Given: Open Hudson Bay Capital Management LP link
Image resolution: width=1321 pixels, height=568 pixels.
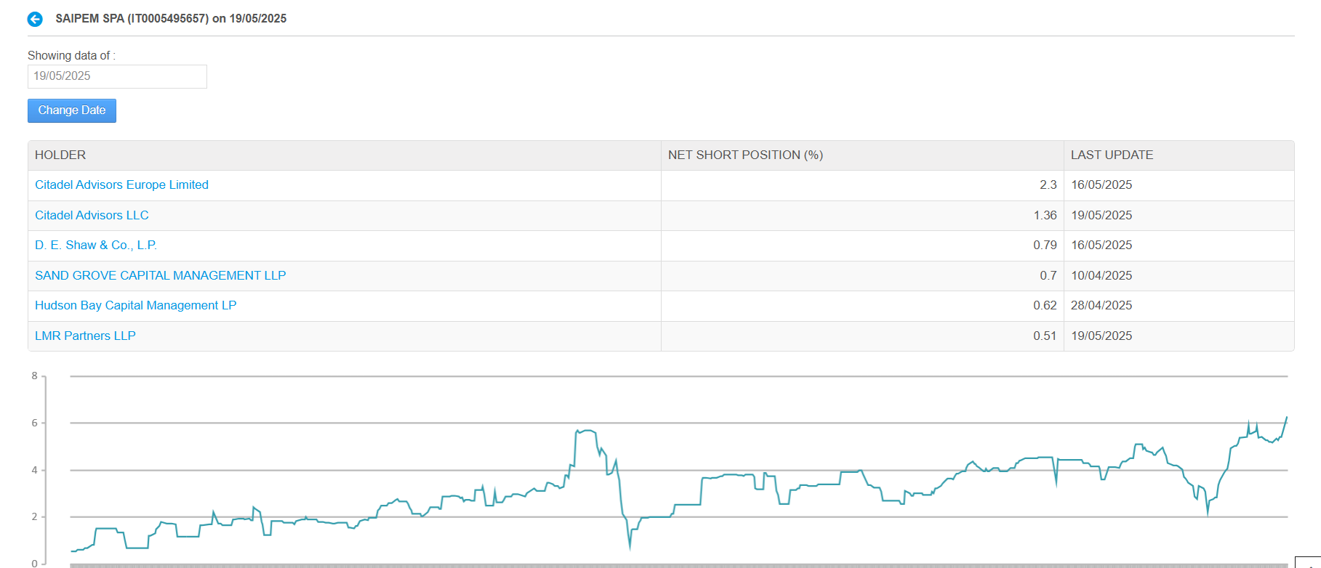Looking at the screenshot, I should click(x=136, y=306).
